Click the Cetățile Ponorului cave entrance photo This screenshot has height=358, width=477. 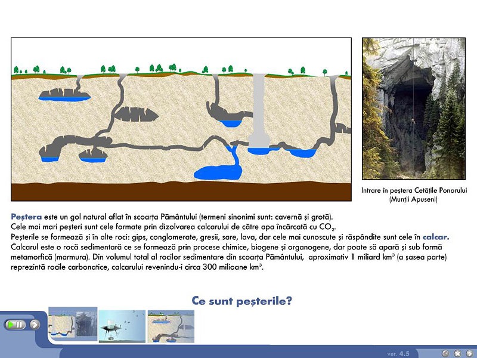point(413,109)
